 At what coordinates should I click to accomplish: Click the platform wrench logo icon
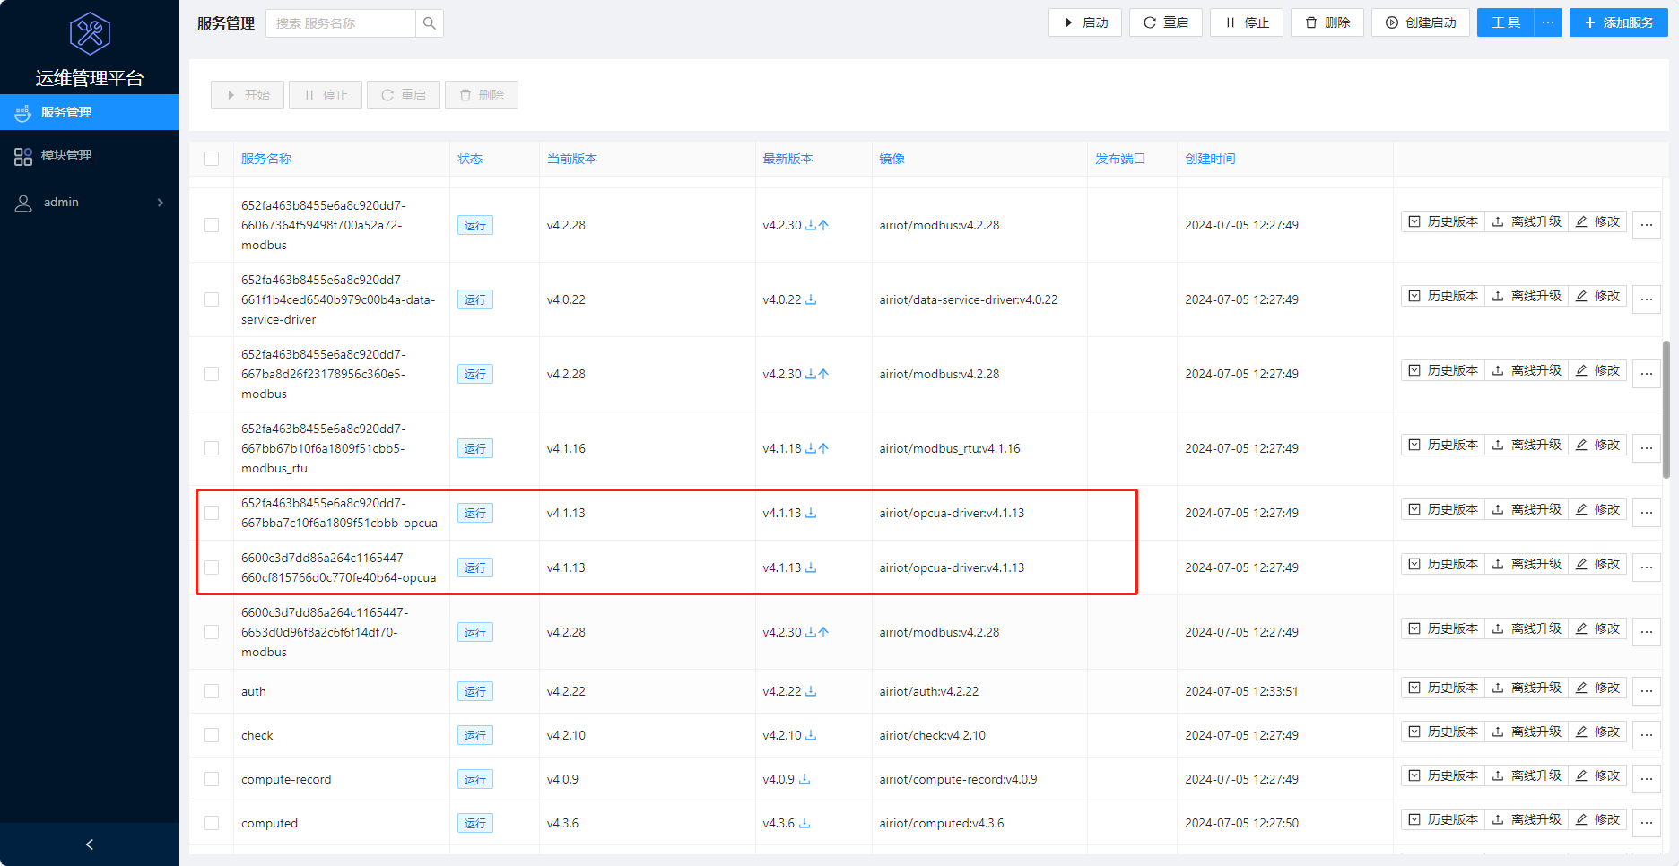point(90,33)
